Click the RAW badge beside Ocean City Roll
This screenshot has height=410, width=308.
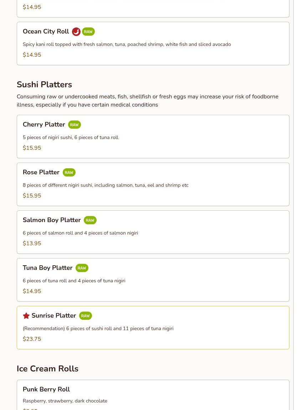(88, 32)
